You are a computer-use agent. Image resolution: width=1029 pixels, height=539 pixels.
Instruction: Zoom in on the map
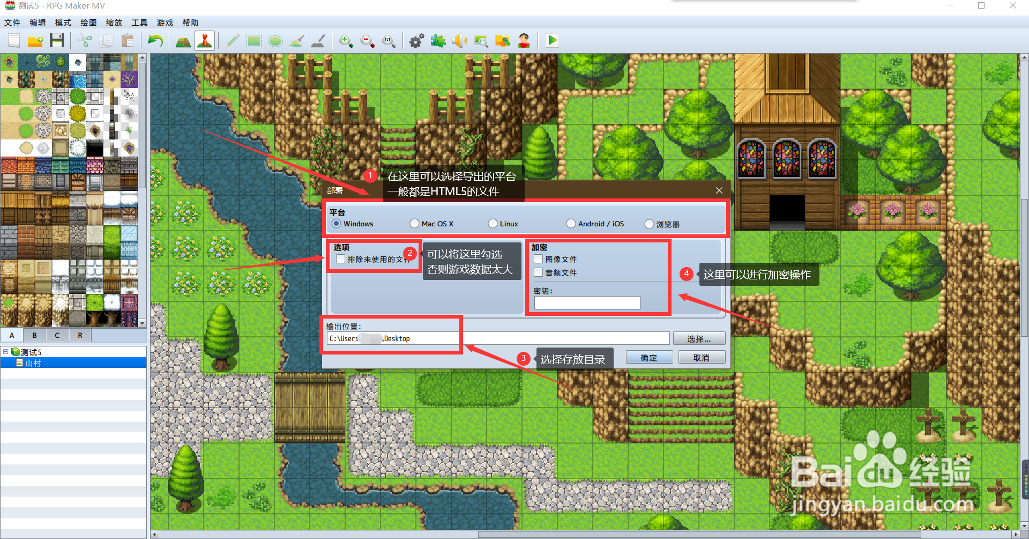pyautogui.click(x=346, y=41)
